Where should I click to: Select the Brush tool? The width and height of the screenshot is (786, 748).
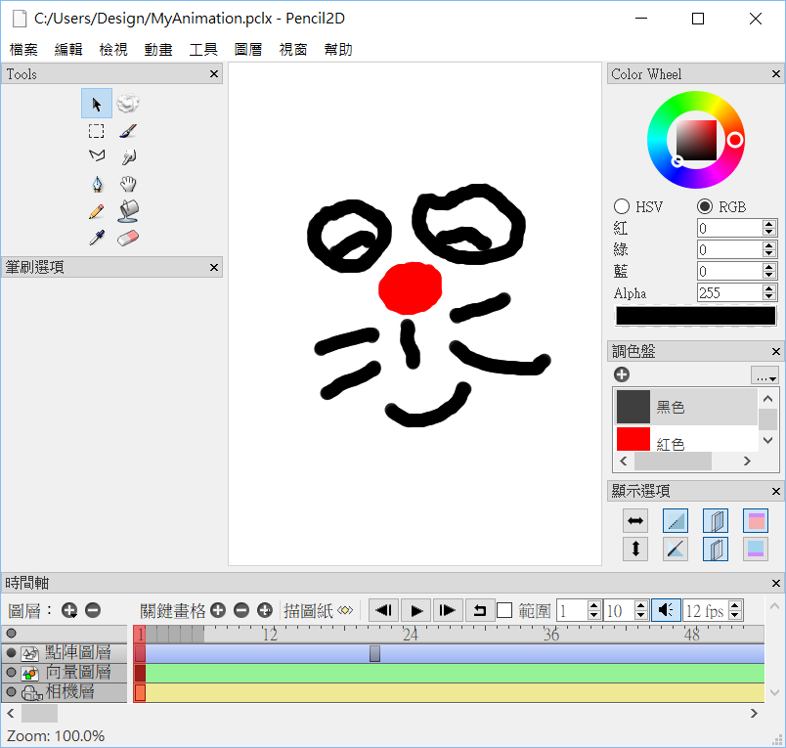point(129,131)
